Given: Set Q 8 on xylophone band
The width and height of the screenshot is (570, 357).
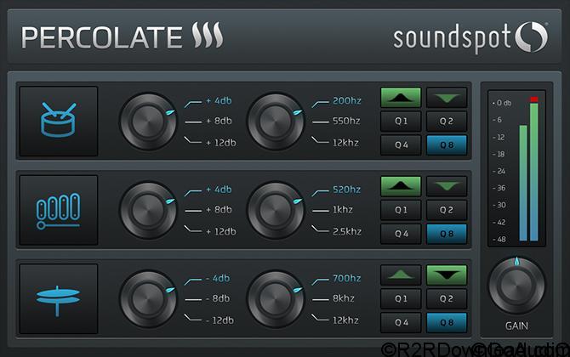Looking at the screenshot, I should coord(447,234).
